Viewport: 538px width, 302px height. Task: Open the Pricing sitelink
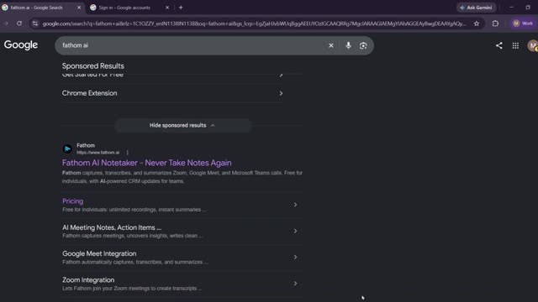click(x=72, y=201)
